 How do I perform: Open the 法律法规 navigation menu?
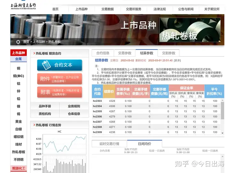tap(160, 9)
